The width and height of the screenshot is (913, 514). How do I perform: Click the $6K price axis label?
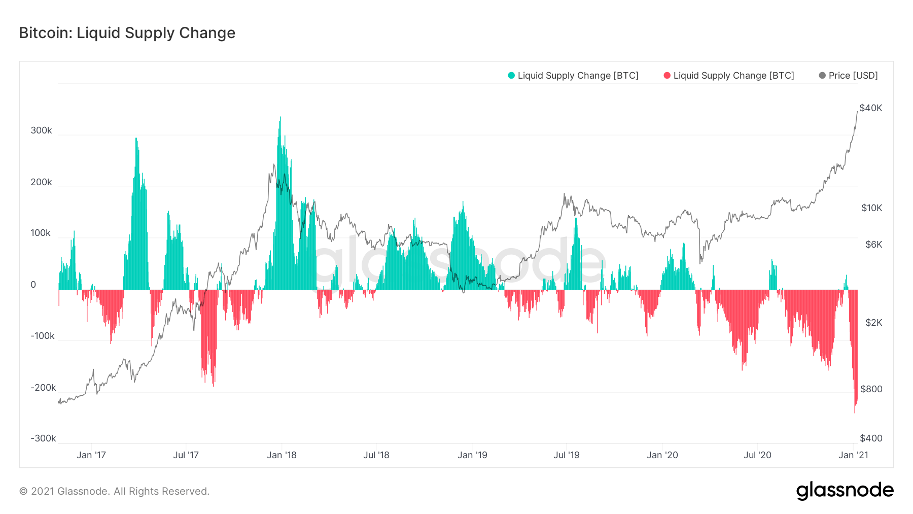pos(874,245)
